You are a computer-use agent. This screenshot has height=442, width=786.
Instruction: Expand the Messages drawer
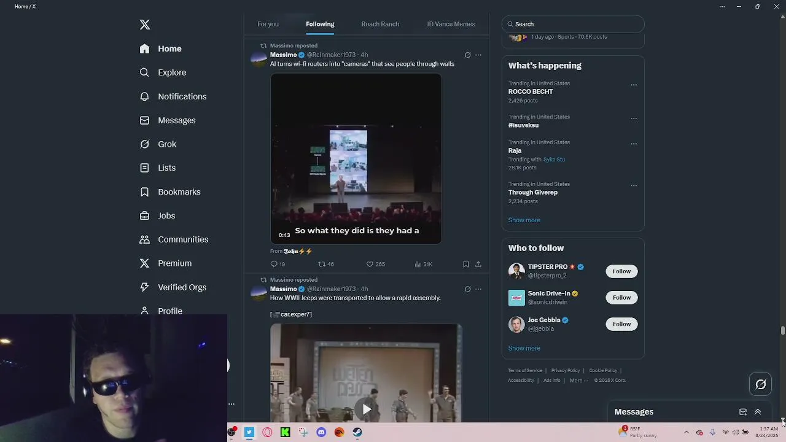pyautogui.click(x=758, y=412)
